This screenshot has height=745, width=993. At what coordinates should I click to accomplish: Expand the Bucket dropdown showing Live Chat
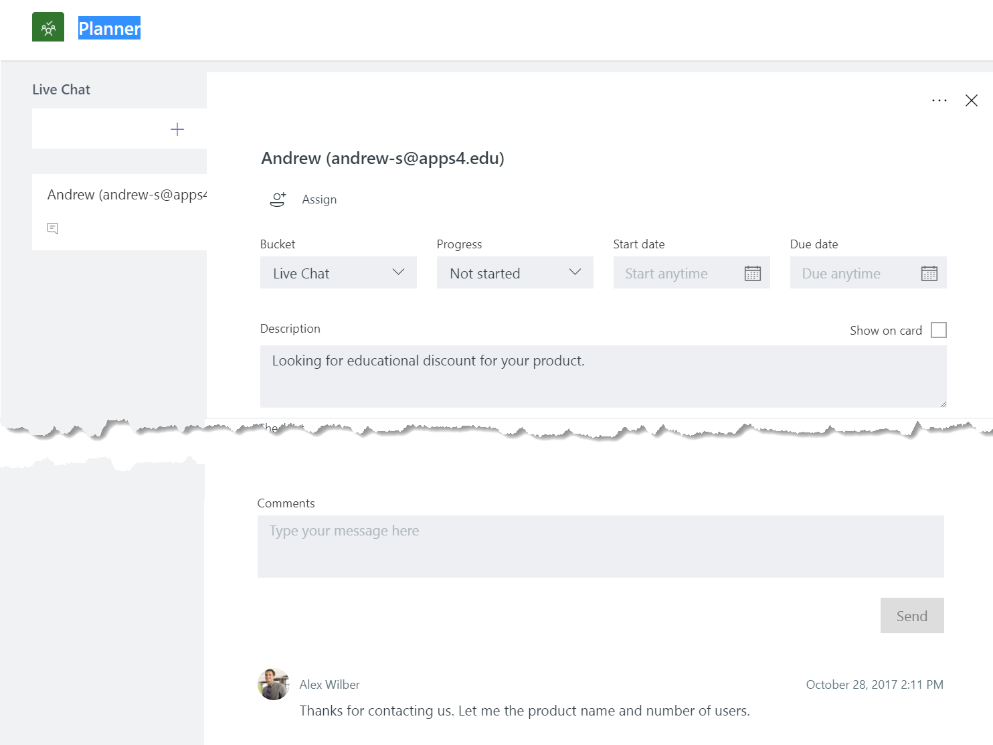(x=338, y=273)
